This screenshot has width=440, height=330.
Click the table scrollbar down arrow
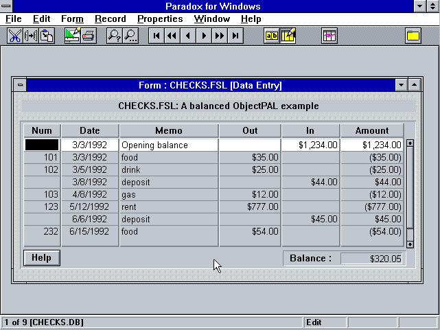tap(410, 244)
